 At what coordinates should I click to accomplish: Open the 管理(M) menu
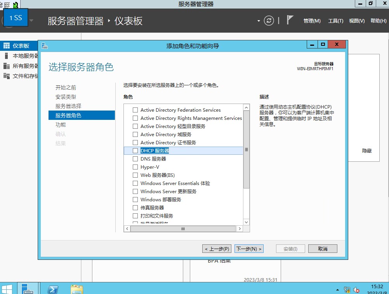click(x=312, y=21)
